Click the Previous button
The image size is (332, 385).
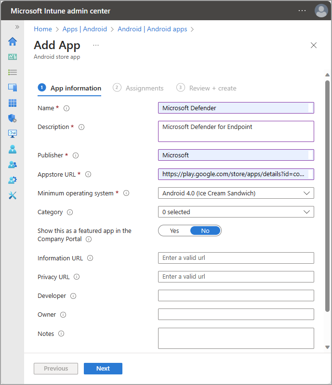tap(56, 369)
